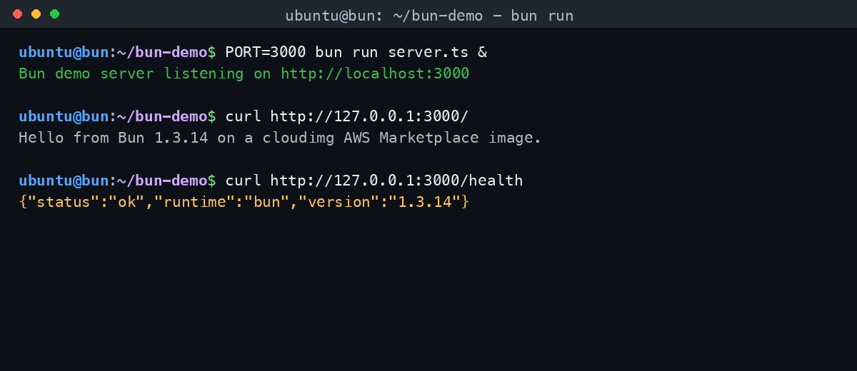Image resolution: width=857 pixels, height=371 pixels.
Task: Click 'Bun demo server listening on' text
Action: pyautogui.click(x=145, y=73)
